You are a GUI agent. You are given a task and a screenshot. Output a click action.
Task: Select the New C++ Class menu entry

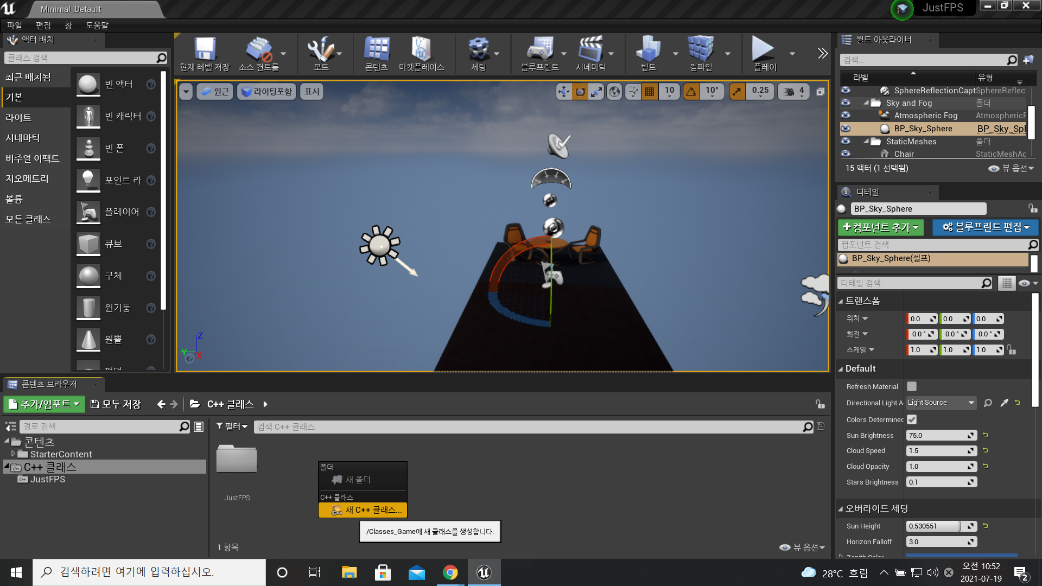tap(363, 510)
